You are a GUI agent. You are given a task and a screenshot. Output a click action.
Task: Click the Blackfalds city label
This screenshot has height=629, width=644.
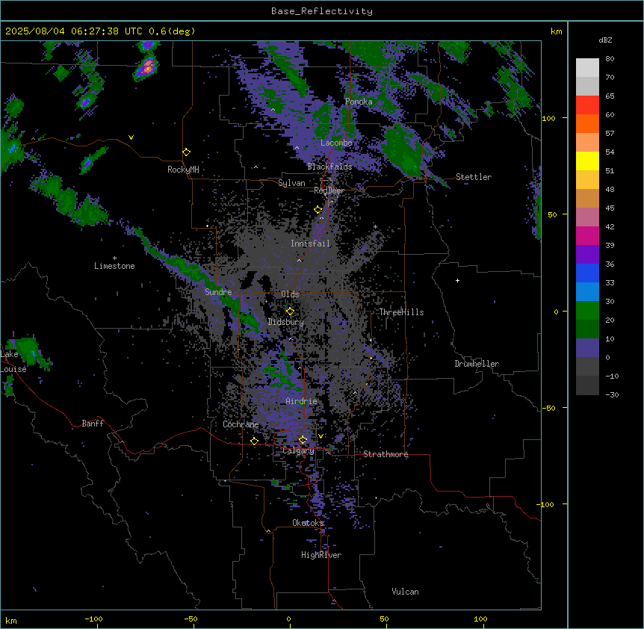point(329,167)
